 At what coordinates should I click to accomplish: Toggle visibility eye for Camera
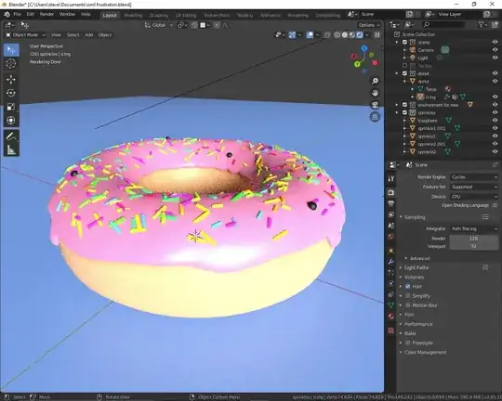(x=495, y=50)
